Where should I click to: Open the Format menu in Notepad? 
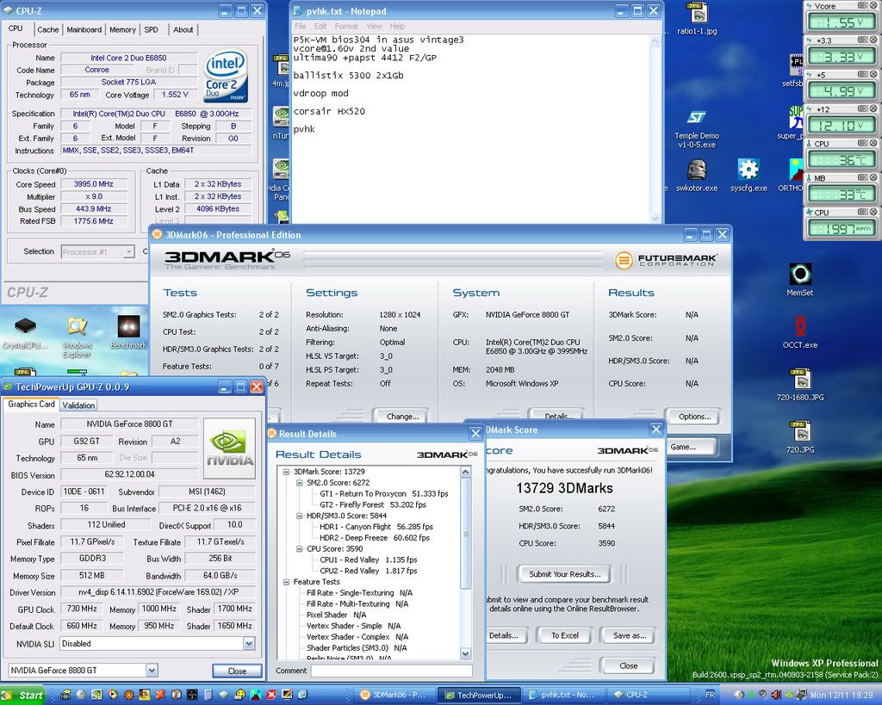coord(346,27)
